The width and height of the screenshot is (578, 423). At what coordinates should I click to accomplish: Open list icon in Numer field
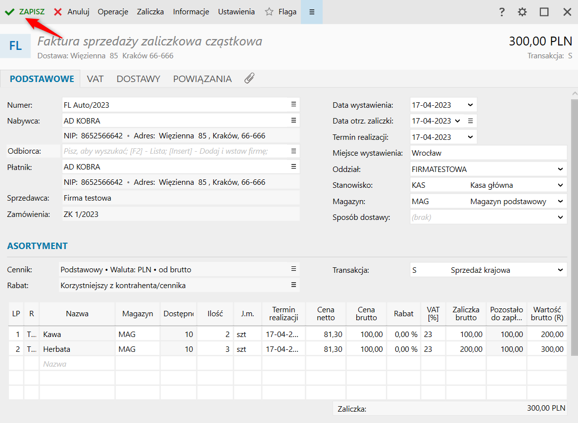tap(293, 104)
